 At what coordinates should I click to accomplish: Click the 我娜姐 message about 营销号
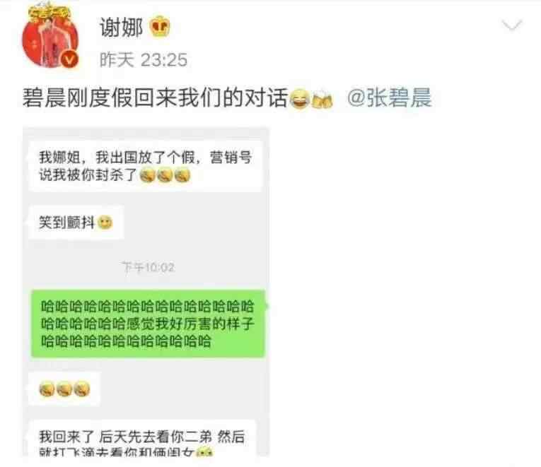[145, 166]
